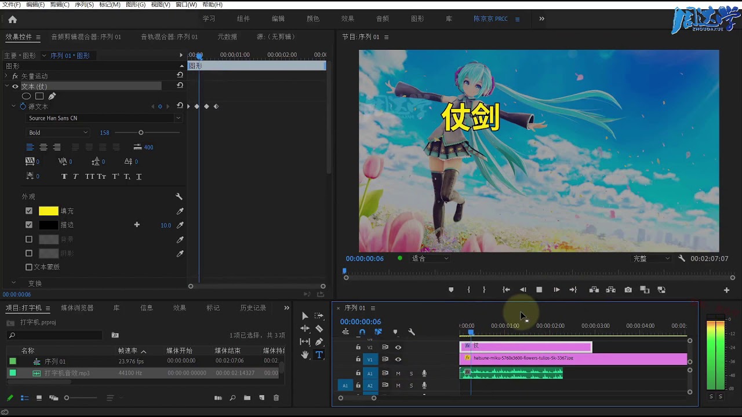Open timeline display settings wrench

tap(412, 332)
